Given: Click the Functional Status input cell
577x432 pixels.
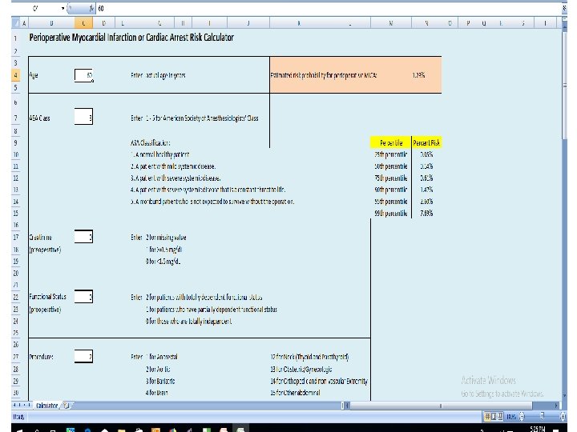Looking at the screenshot, I should pos(83,296).
